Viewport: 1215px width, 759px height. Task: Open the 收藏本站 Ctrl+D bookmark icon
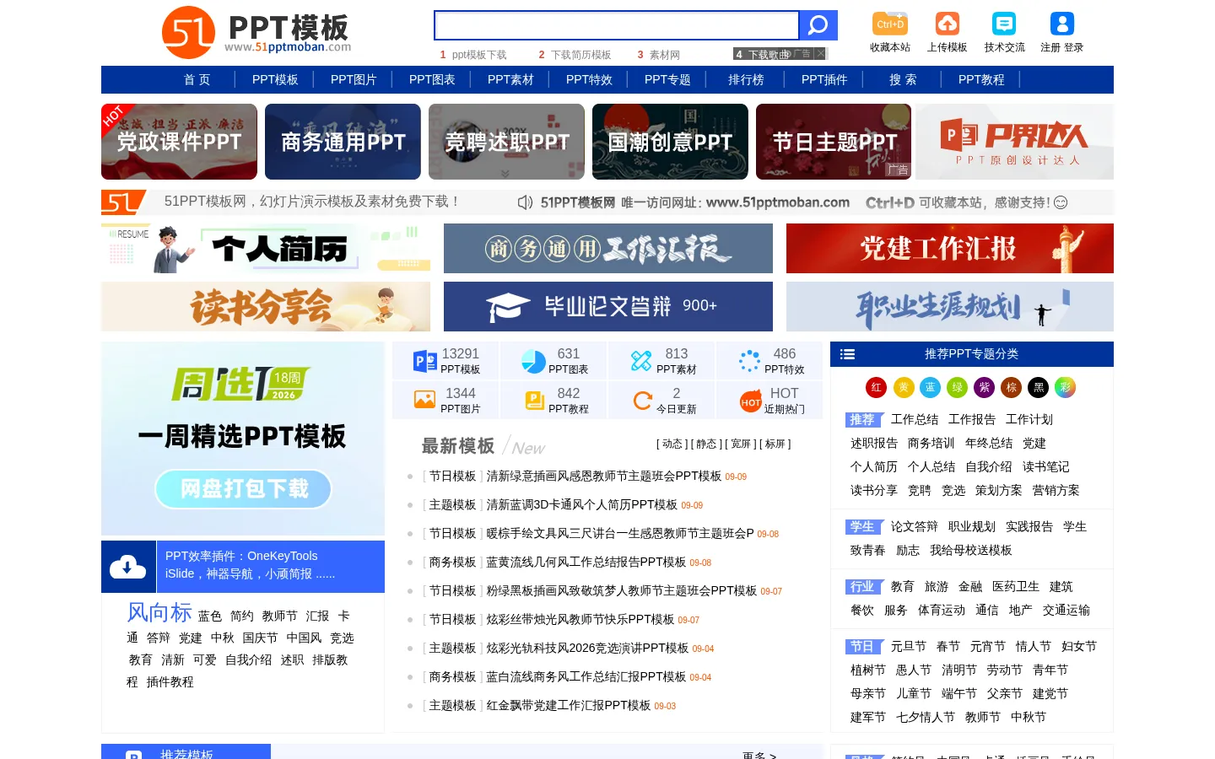pyautogui.click(x=890, y=24)
